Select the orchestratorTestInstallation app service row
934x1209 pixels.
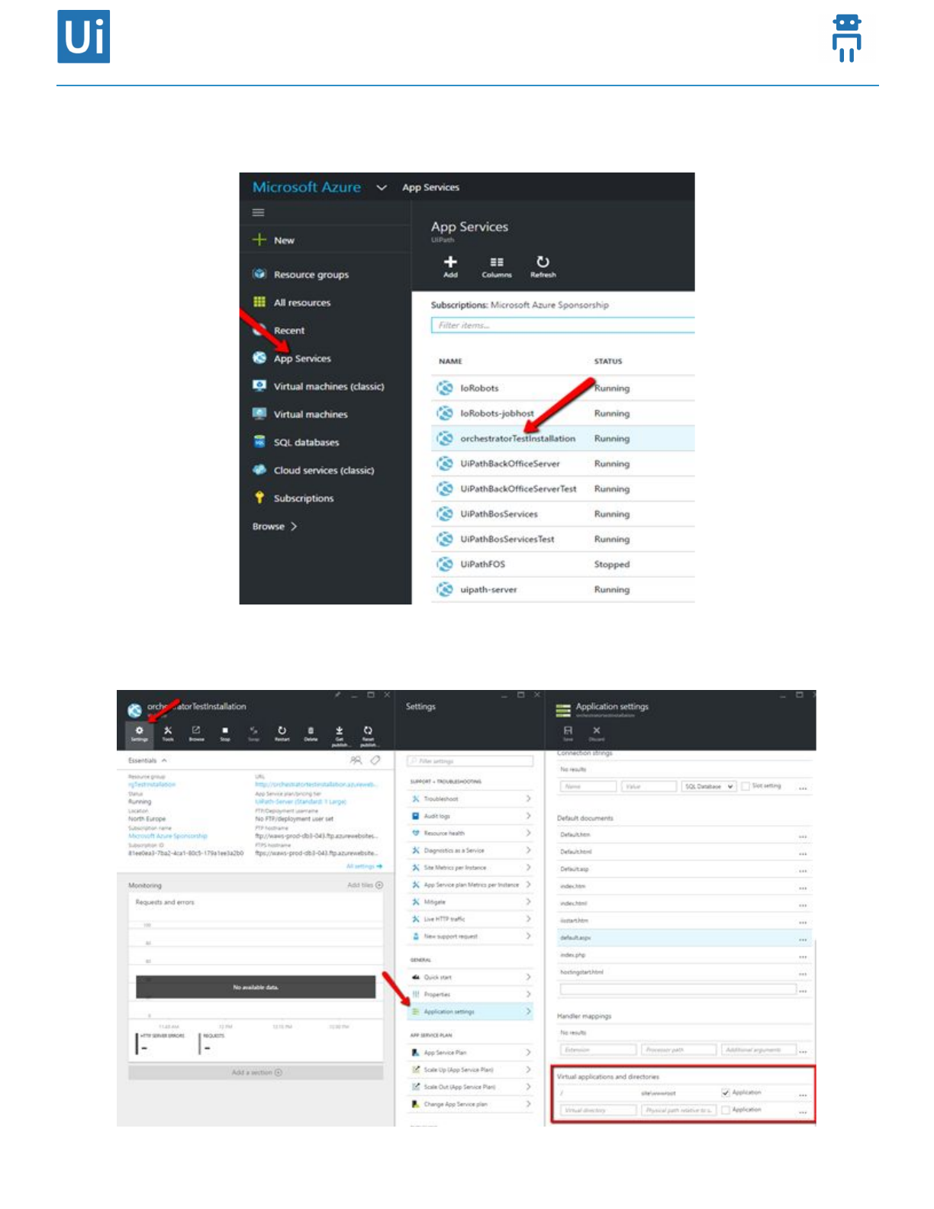tap(563, 438)
